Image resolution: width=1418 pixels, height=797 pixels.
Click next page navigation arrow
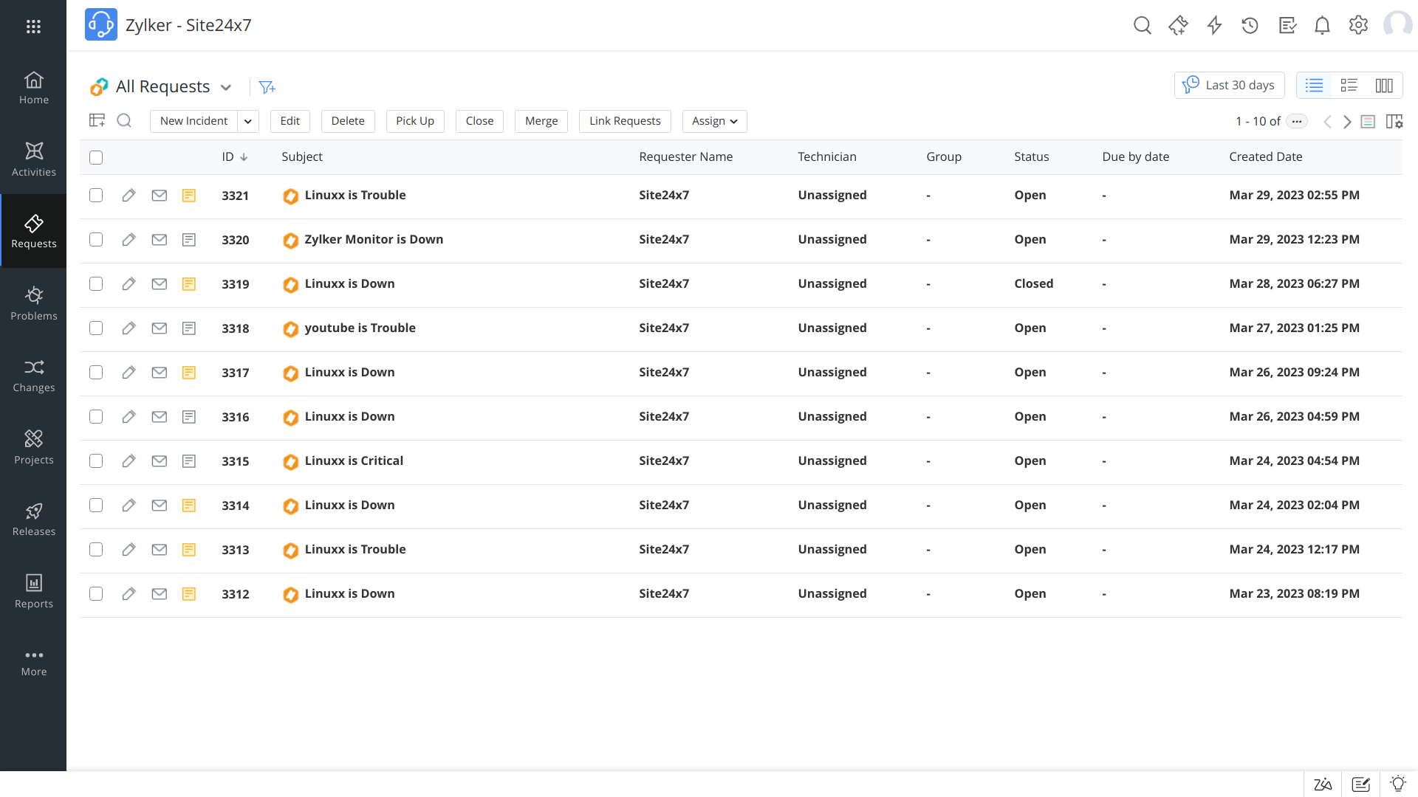[x=1348, y=121]
